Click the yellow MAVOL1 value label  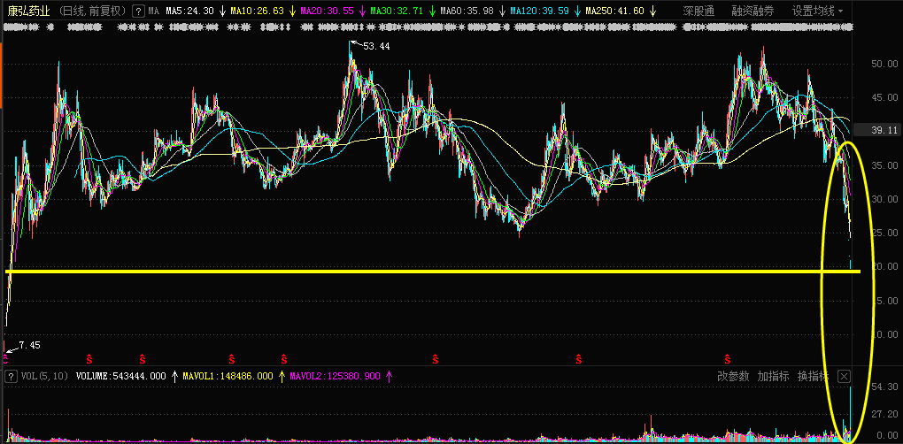(x=228, y=376)
